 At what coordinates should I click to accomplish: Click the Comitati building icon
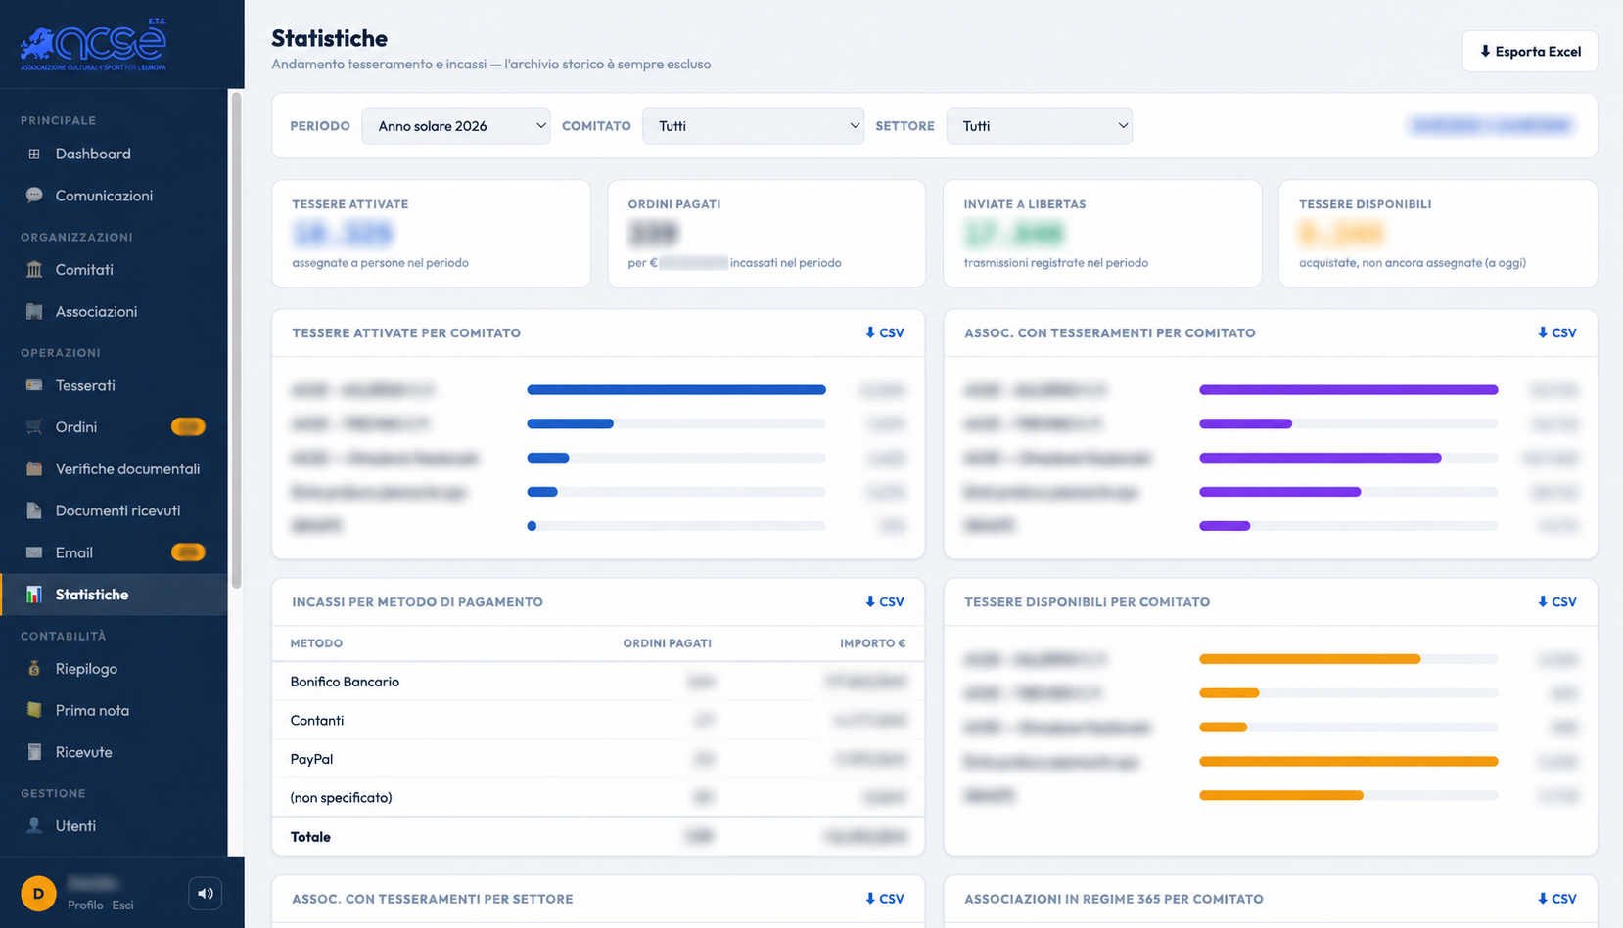[x=34, y=270]
